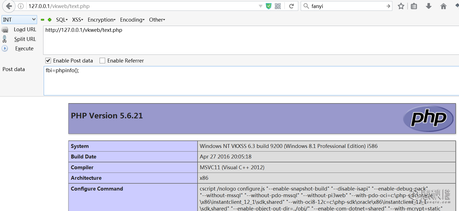This screenshot has height=211, width=459.
Task: Select the Apr 27 2016 build date value
Action: pyautogui.click(x=225, y=157)
